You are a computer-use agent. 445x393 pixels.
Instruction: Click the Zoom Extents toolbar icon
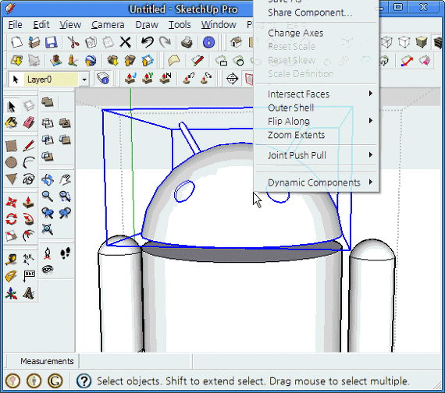pos(48,229)
